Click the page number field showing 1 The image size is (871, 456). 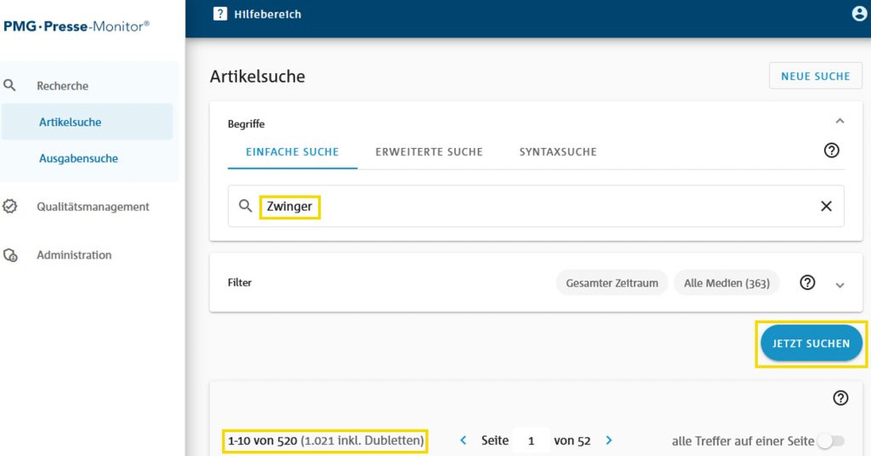[x=531, y=441]
